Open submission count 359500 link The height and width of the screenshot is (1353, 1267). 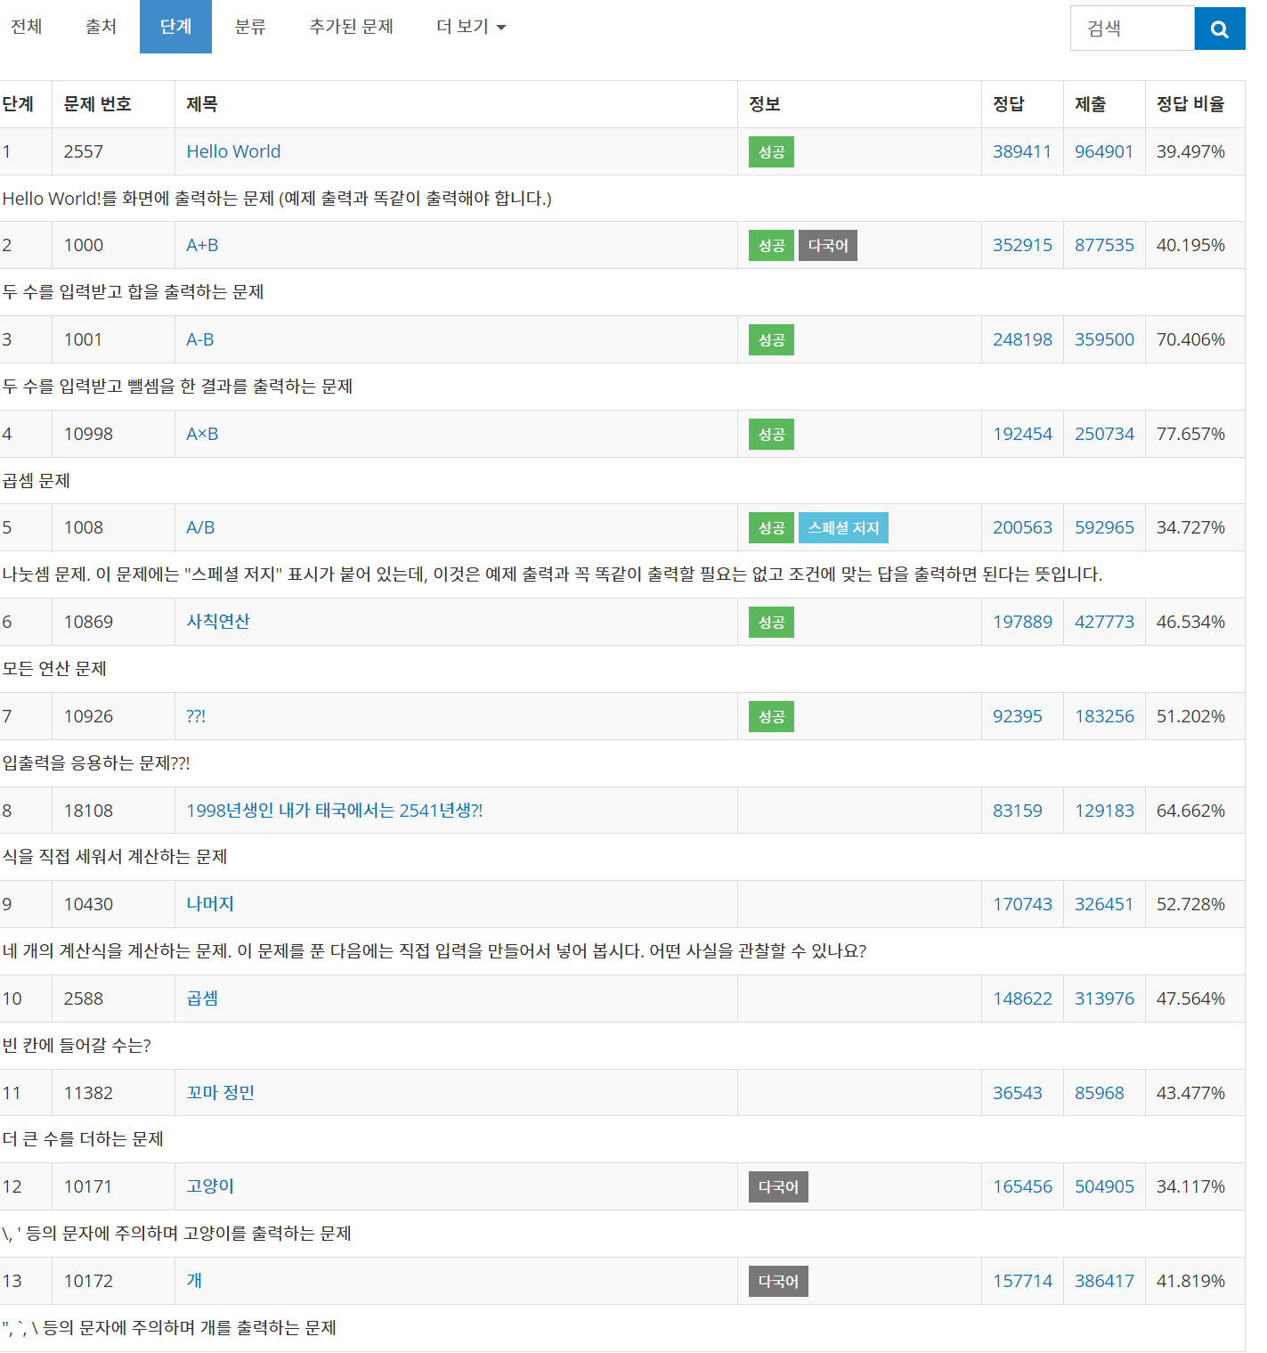pos(1104,339)
